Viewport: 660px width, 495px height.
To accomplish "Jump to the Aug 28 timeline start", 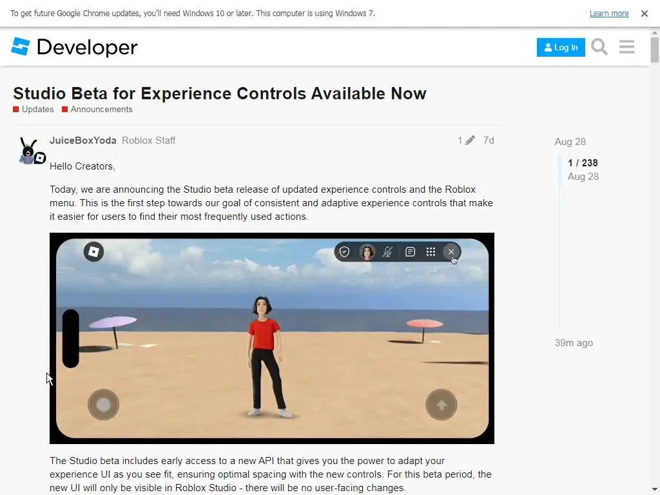I will (570, 141).
